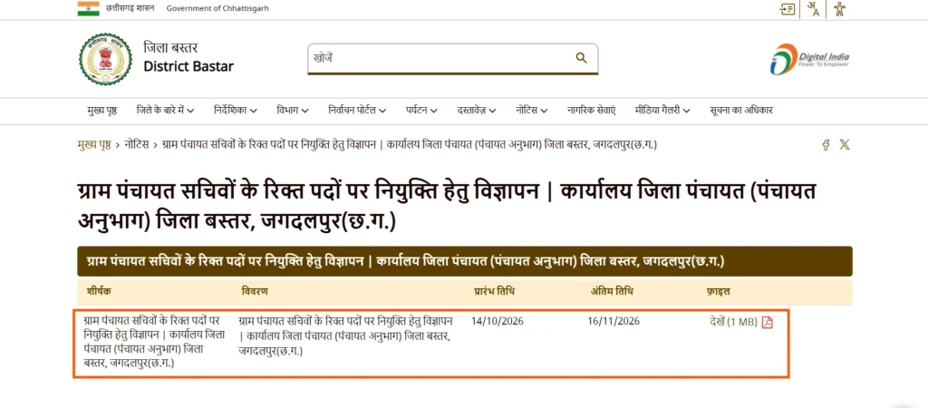Go to नोटिस breadcrumb link
The image size is (928, 408).
click(137, 145)
